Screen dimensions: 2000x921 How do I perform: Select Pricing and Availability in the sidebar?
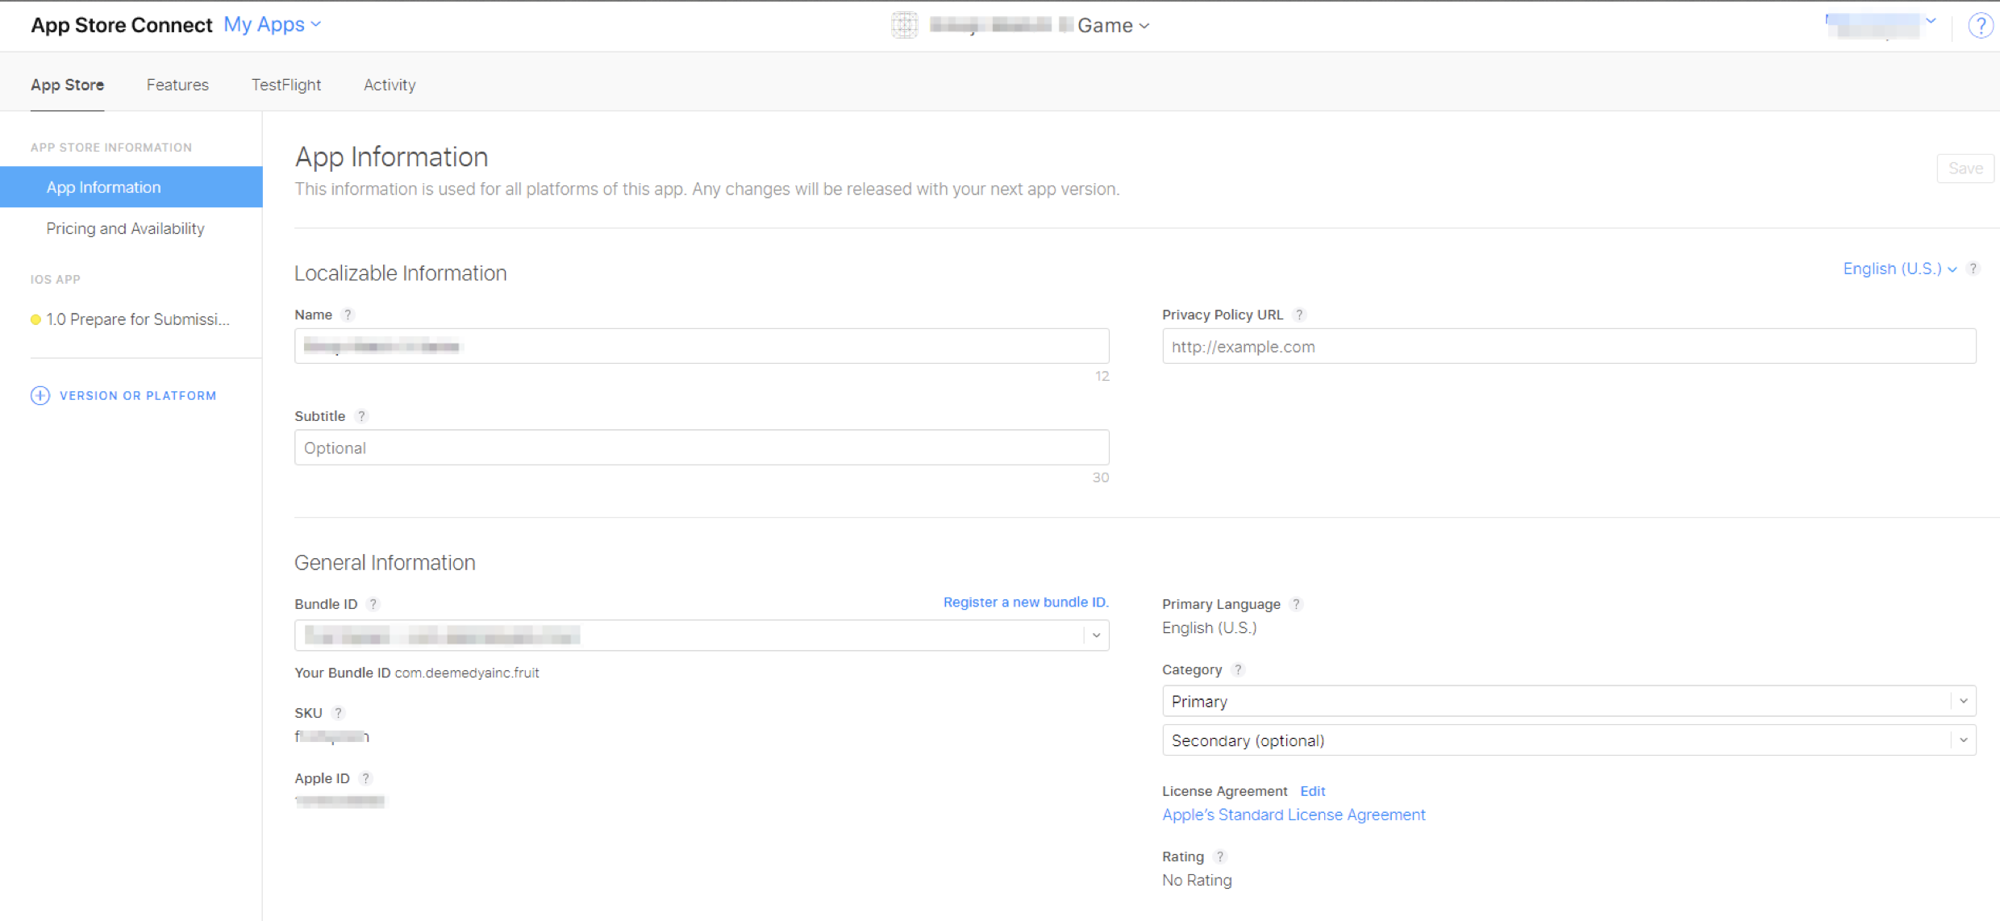(125, 228)
